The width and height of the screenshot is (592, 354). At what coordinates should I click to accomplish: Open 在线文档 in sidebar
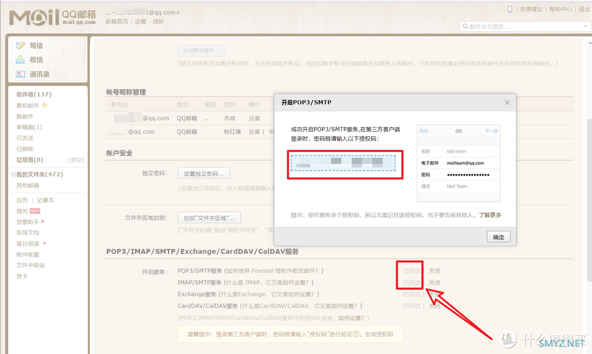point(27,233)
